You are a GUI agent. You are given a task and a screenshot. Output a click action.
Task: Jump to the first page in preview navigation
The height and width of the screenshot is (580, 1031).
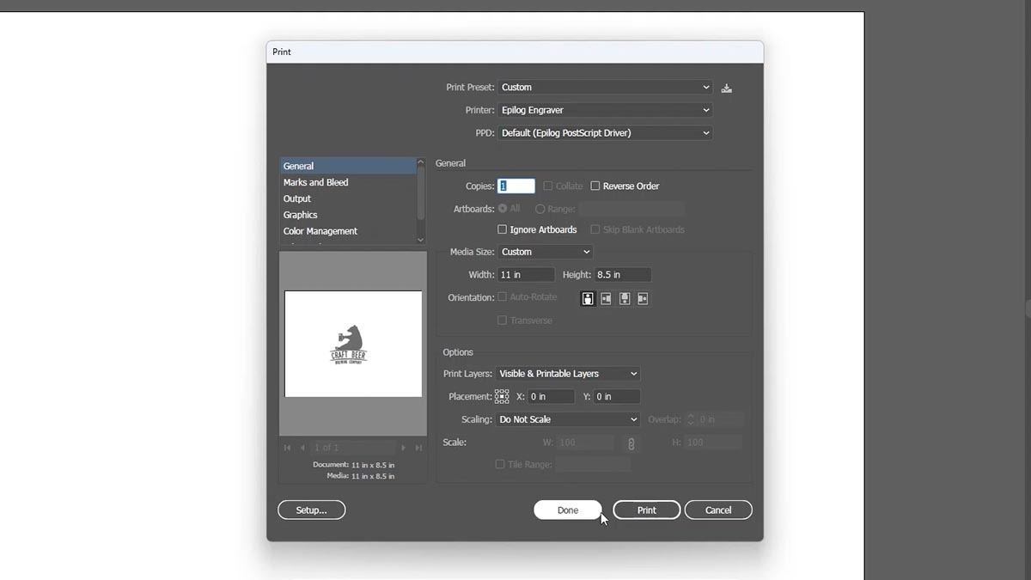[288, 447]
